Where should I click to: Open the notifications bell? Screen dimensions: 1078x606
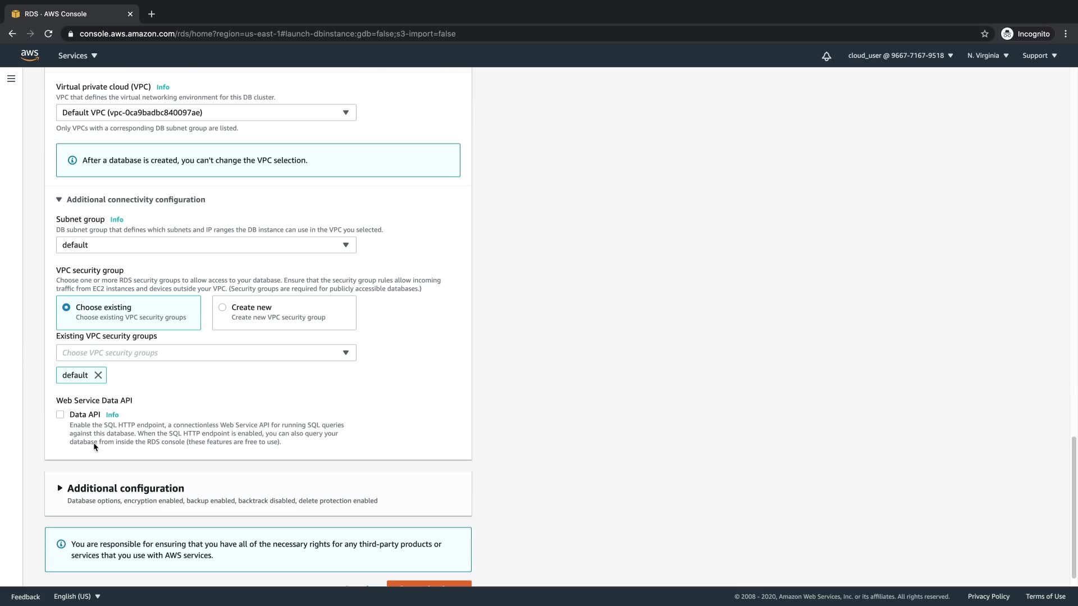(x=826, y=56)
